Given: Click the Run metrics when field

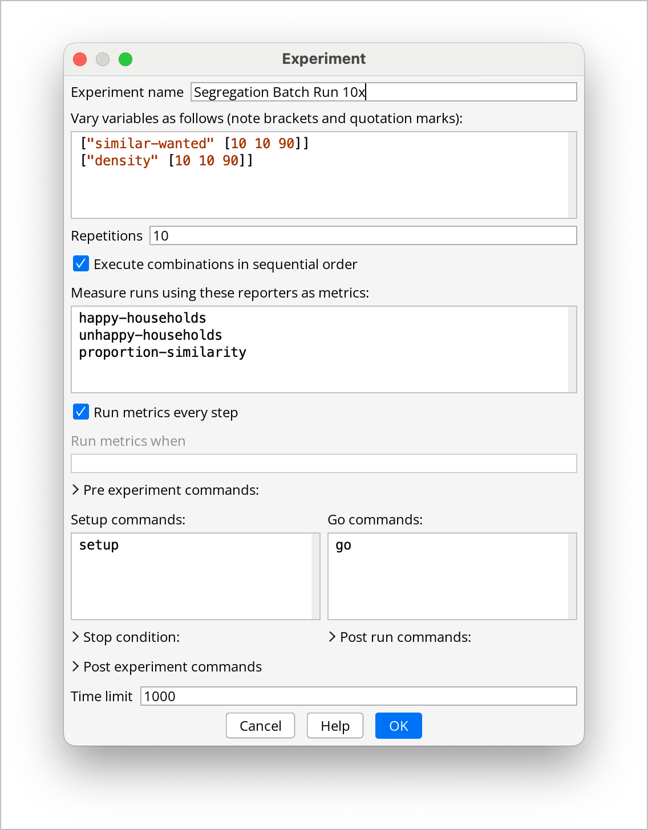Looking at the screenshot, I should (323, 463).
